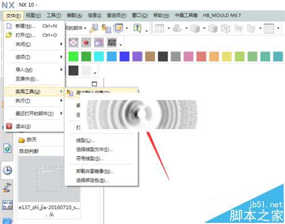Open dropdown arrow next to fit view icon
Screen dimensions: 285x224
coord(169,29)
